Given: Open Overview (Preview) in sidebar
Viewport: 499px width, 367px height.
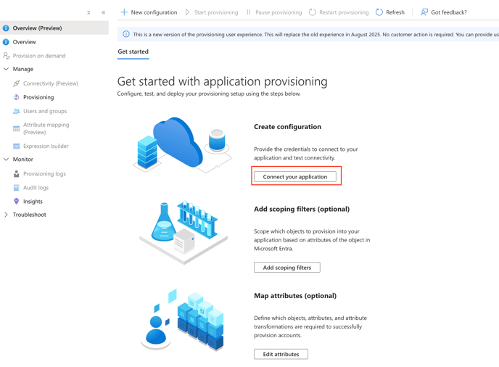Looking at the screenshot, I should [x=37, y=28].
